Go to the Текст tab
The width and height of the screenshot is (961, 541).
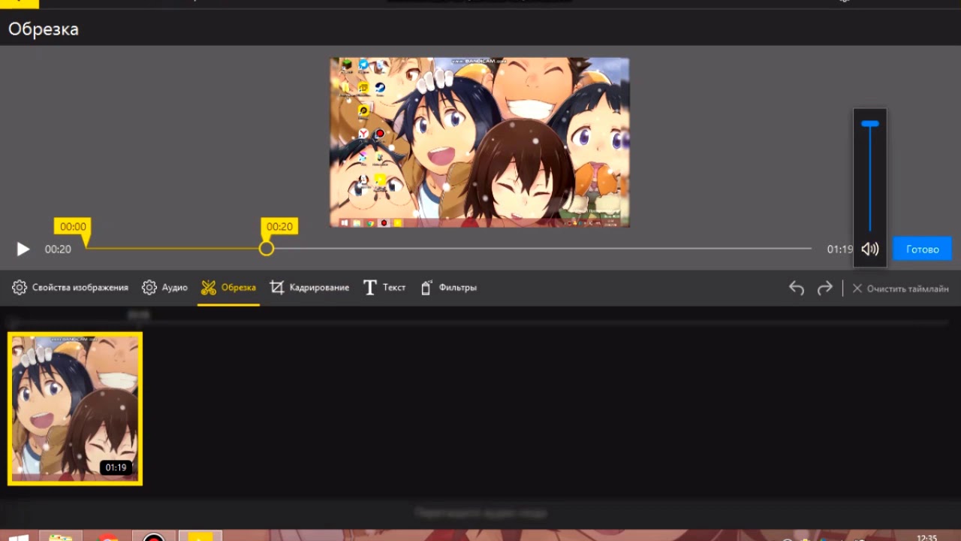(384, 288)
